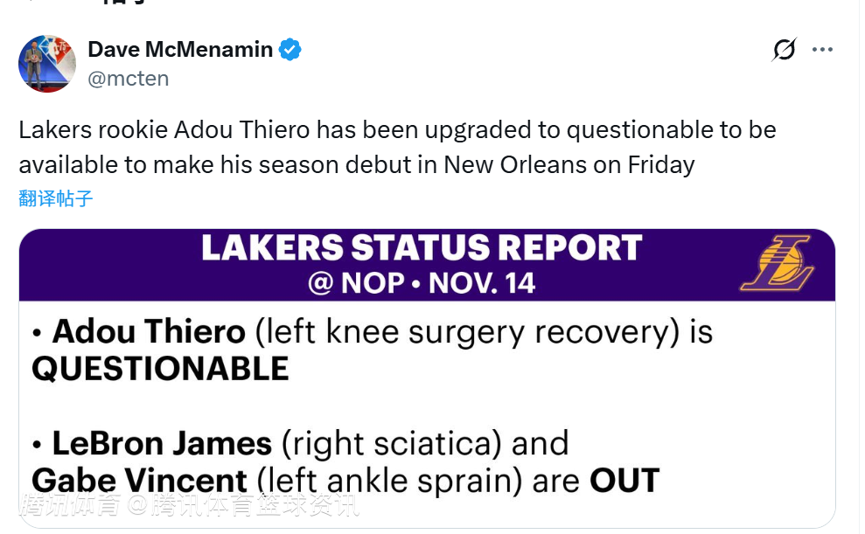Image resolution: width=865 pixels, height=534 pixels.
Task: Click Gabe Vincent's name in the report
Action: (x=140, y=480)
